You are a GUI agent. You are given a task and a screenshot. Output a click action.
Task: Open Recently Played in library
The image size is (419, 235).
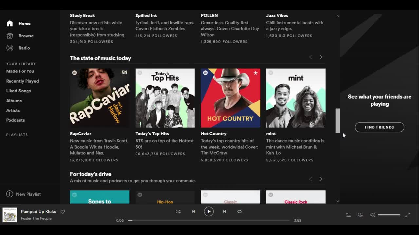click(22, 81)
